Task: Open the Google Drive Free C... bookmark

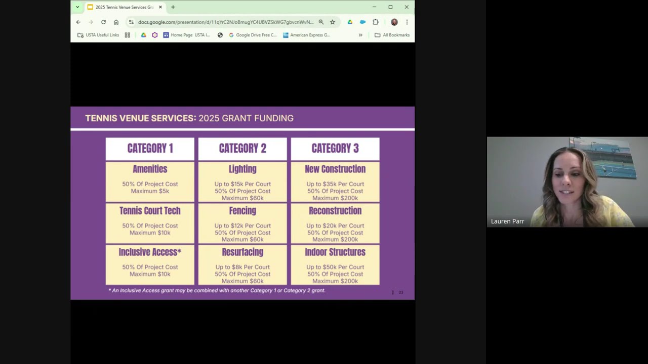Action: pos(253,35)
